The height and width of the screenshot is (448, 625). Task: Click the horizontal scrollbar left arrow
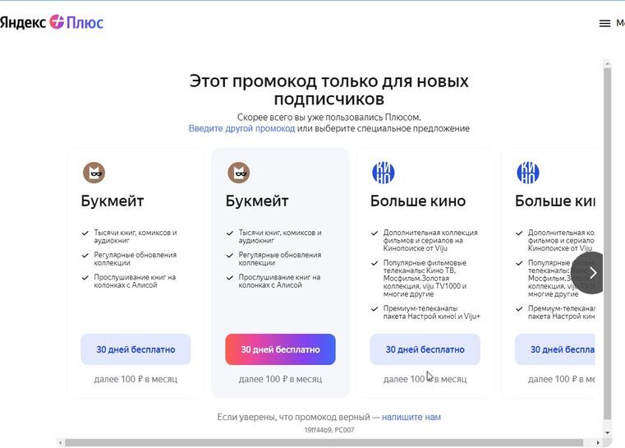tap(59, 443)
